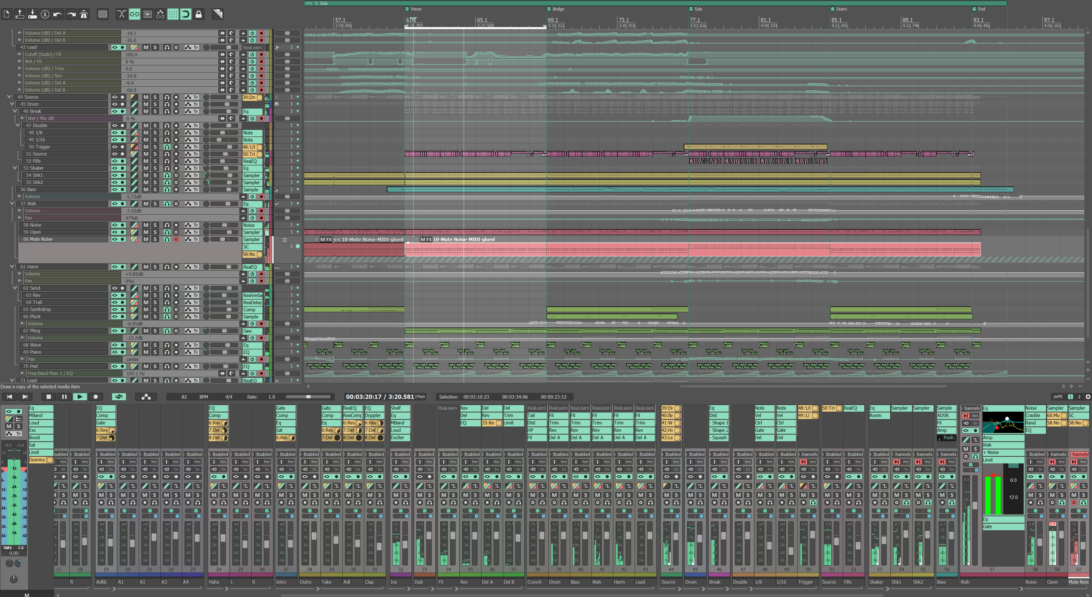
Task: Click the redo arrow icon
Action: point(71,14)
